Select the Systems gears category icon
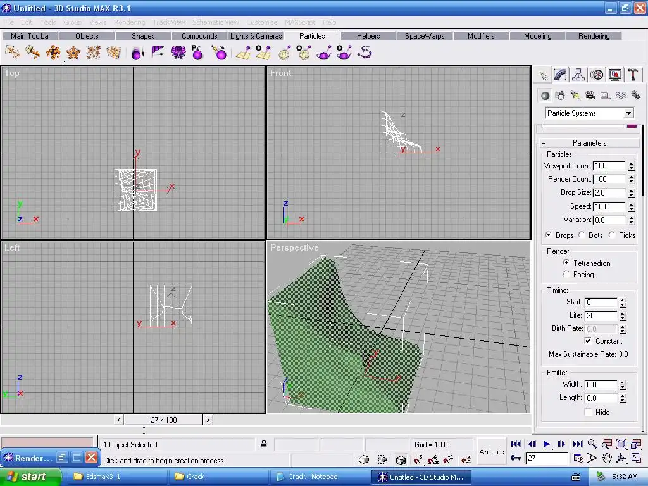The image size is (648, 486). pyautogui.click(x=635, y=96)
